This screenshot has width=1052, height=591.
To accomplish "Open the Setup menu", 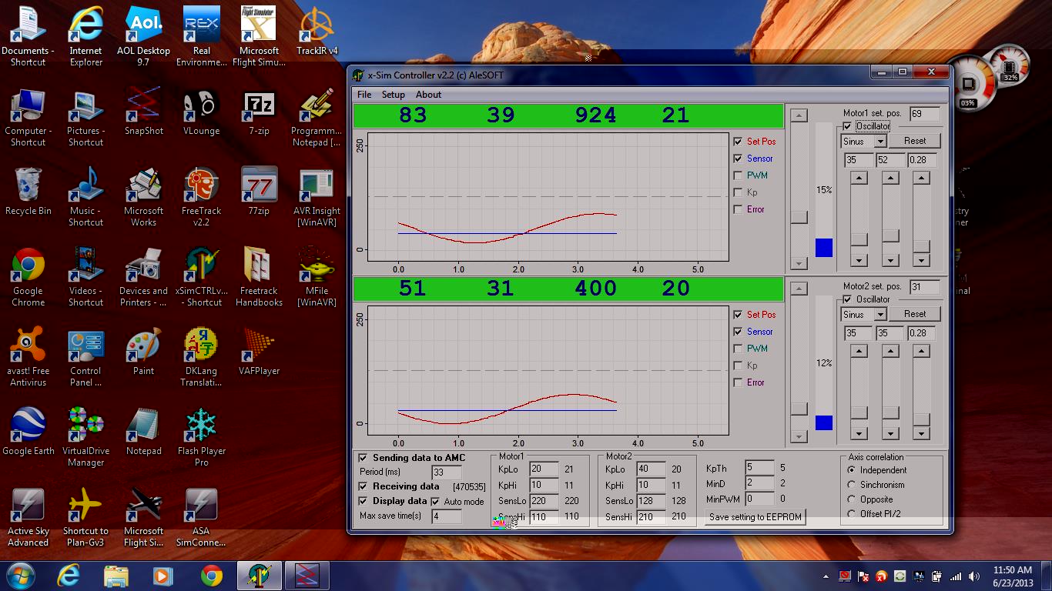I will pyautogui.click(x=393, y=95).
